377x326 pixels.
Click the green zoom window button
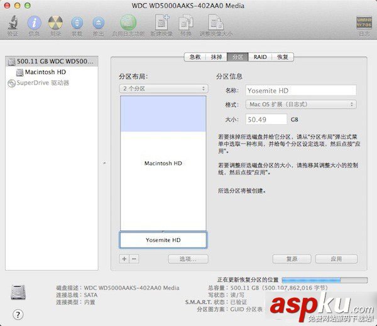(x=28, y=6)
